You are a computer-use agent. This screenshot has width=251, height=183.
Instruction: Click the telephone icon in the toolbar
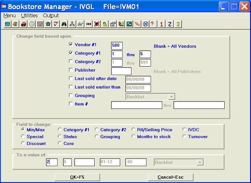48,24
